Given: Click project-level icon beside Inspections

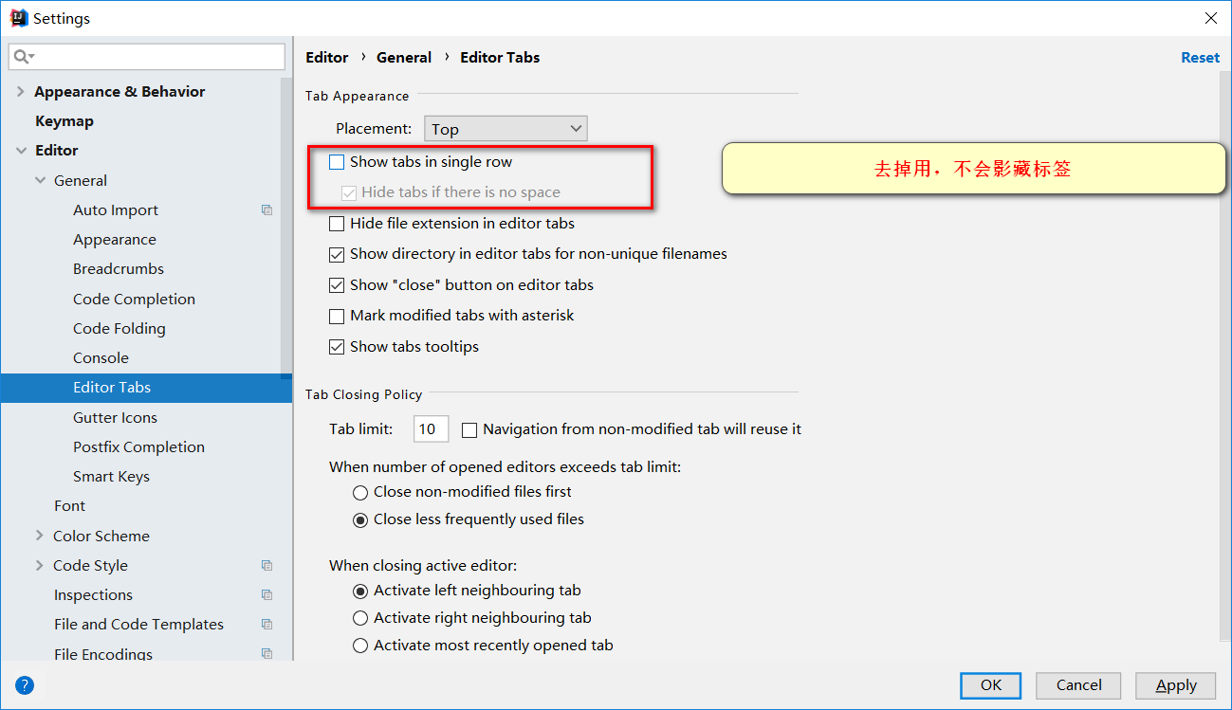Looking at the screenshot, I should [267, 595].
